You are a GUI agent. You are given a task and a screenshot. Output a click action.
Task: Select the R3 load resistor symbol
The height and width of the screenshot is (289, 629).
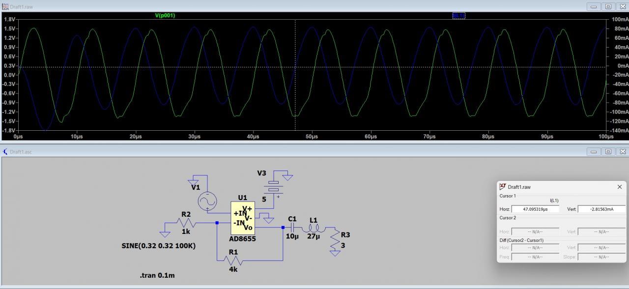pos(336,239)
